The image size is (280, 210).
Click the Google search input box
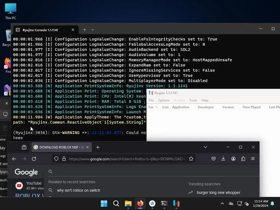coord(154,172)
